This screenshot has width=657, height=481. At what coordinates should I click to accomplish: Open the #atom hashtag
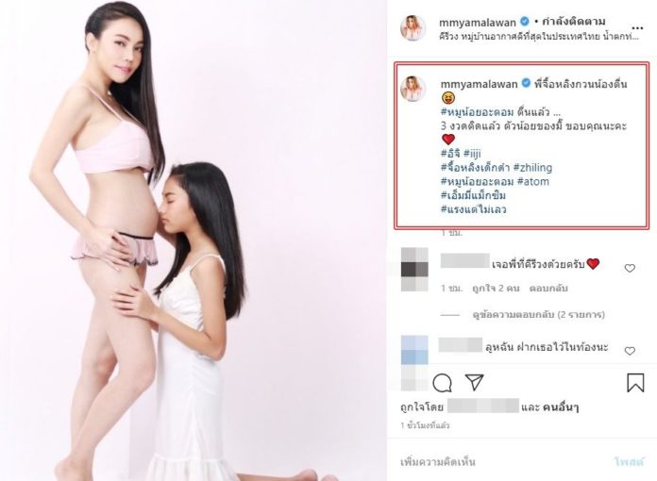click(533, 181)
